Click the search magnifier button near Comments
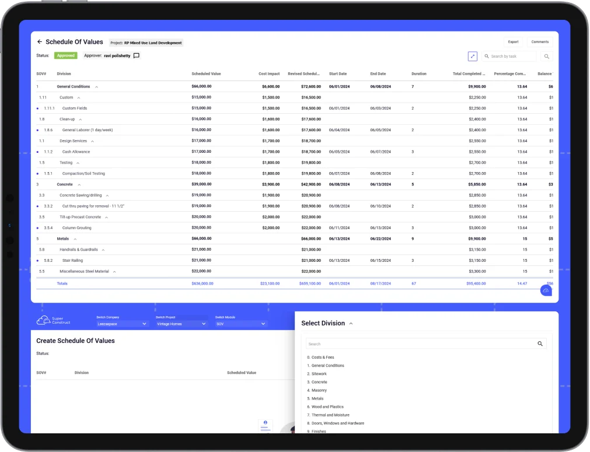Viewport: 590px width, 452px height. point(547,57)
